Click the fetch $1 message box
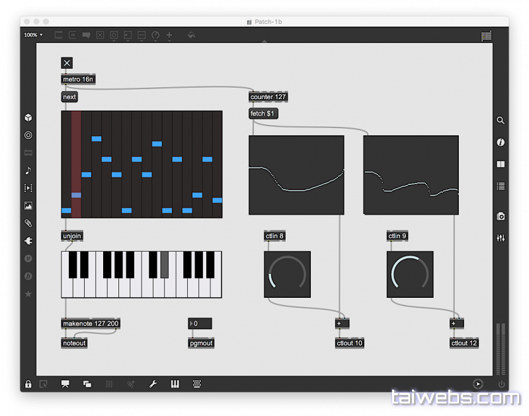529x416 pixels. coord(263,114)
